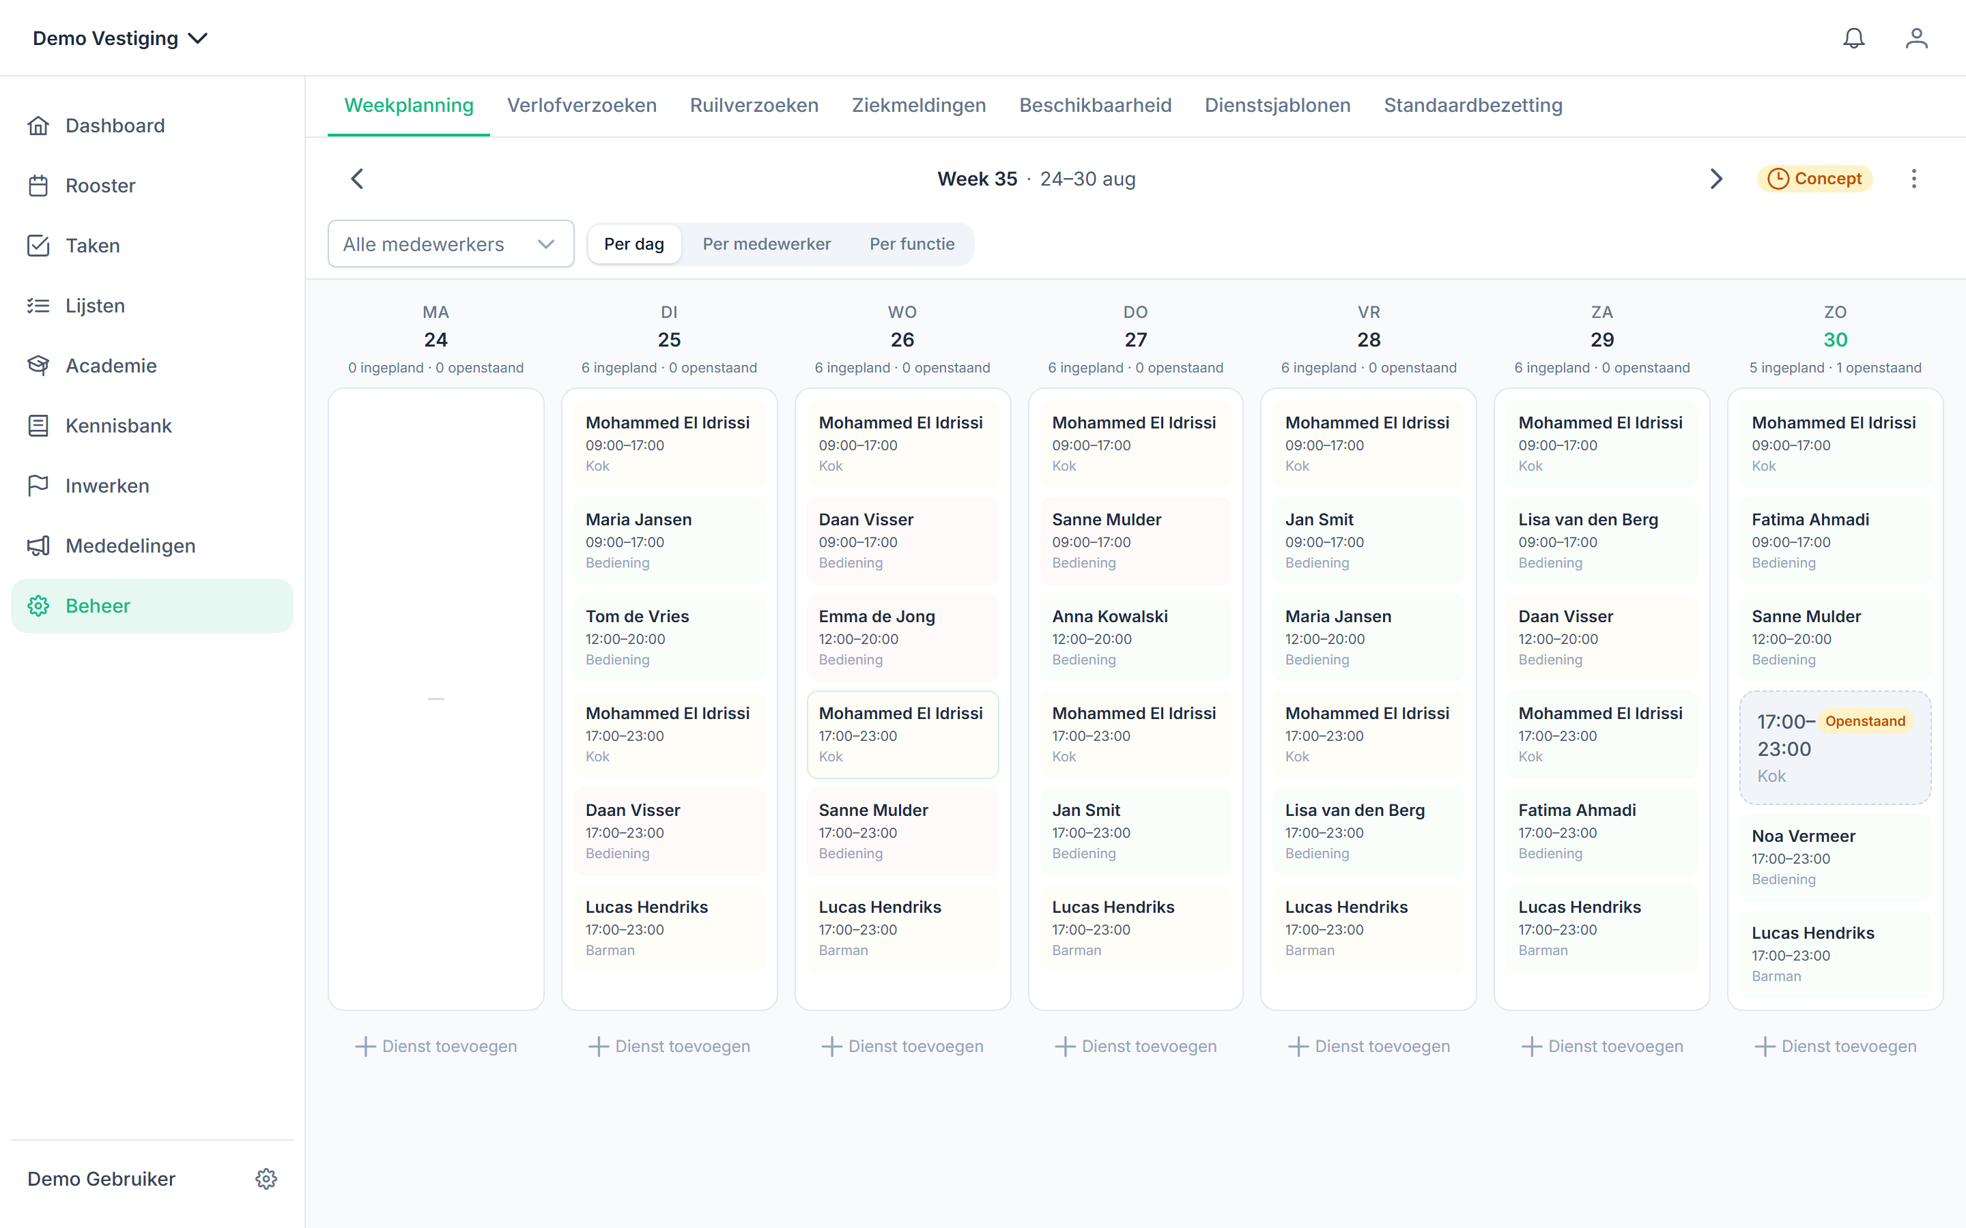Open the three-dot more options menu
Image resolution: width=1966 pixels, height=1228 pixels.
1913,179
